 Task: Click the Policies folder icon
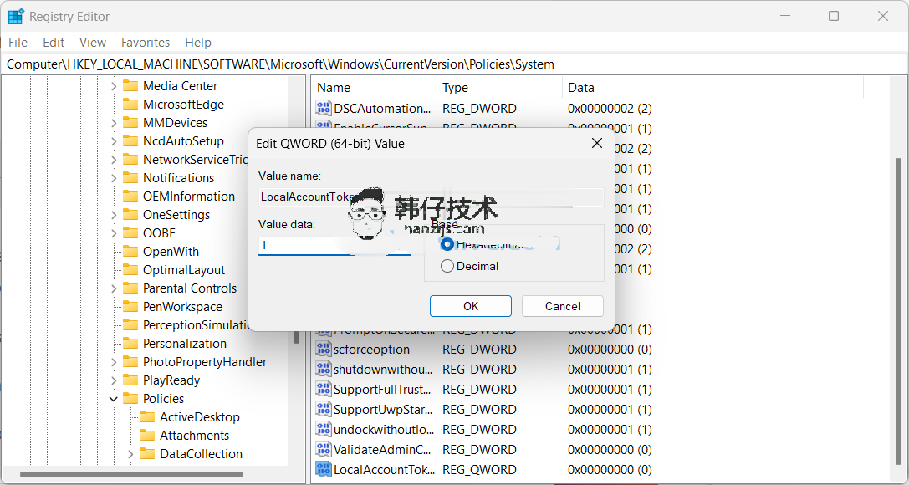click(130, 399)
